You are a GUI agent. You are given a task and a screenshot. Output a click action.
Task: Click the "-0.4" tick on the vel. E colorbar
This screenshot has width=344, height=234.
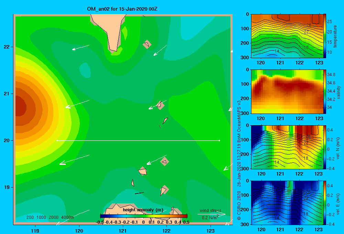click(330, 224)
